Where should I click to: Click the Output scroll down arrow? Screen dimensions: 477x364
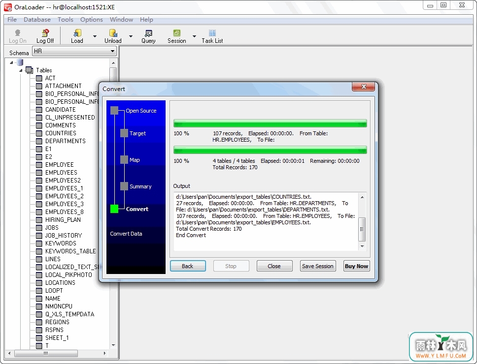362,246
